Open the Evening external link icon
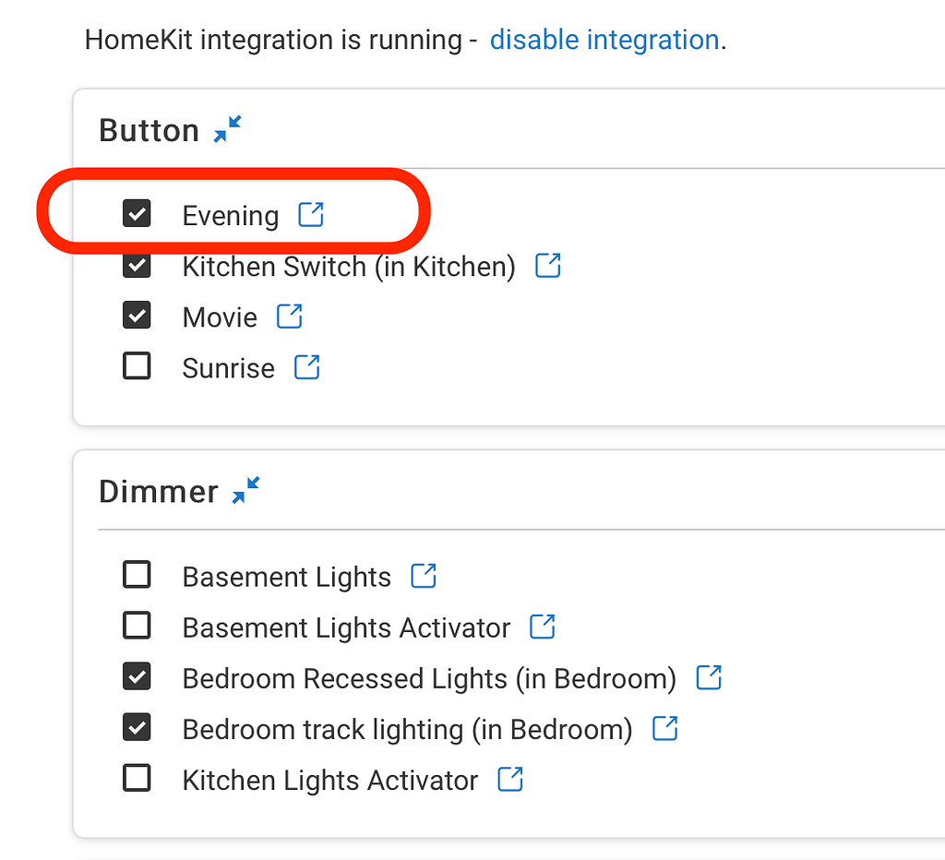Screen dimensions: 945x860 click(x=312, y=214)
